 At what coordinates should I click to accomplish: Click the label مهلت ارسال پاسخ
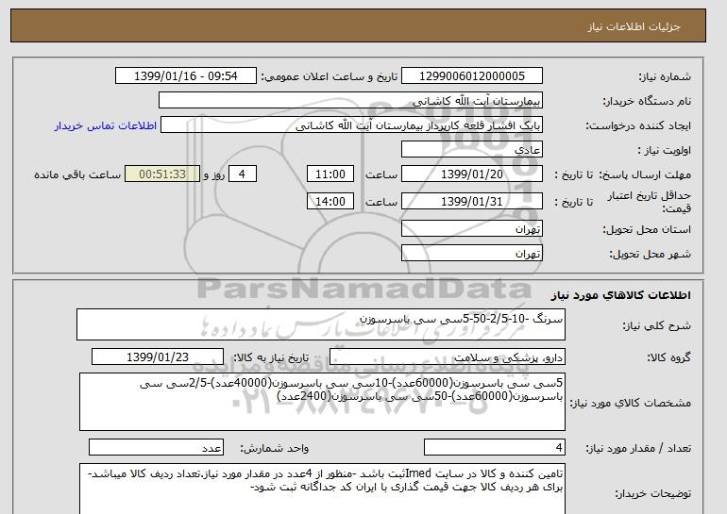(x=645, y=174)
